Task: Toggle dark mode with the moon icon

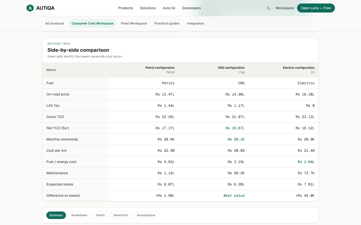Action: click(x=268, y=8)
